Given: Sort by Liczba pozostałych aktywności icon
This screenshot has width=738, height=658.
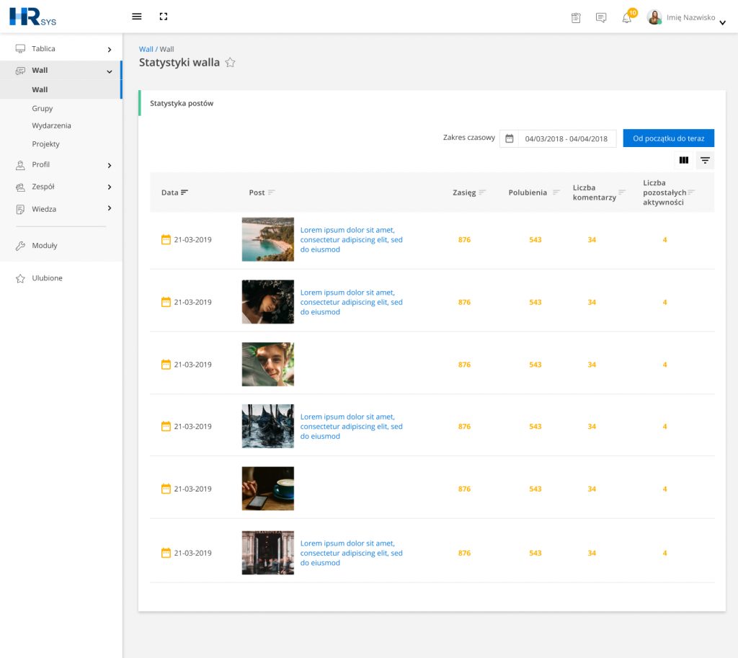Looking at the screenshot, I should (691, 192).
